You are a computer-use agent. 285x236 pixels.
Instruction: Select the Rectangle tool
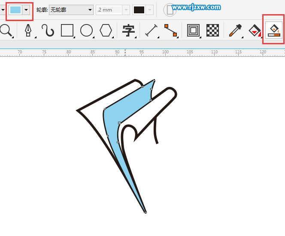(x=67, y=31)
